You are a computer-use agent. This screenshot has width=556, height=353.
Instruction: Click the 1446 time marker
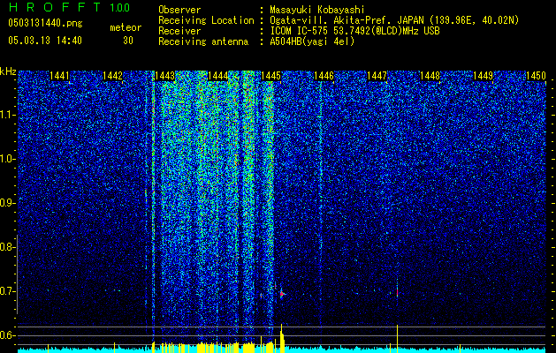[324, 75]
